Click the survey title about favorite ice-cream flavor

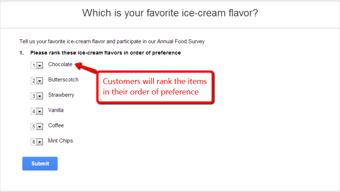tap(170, 13)
